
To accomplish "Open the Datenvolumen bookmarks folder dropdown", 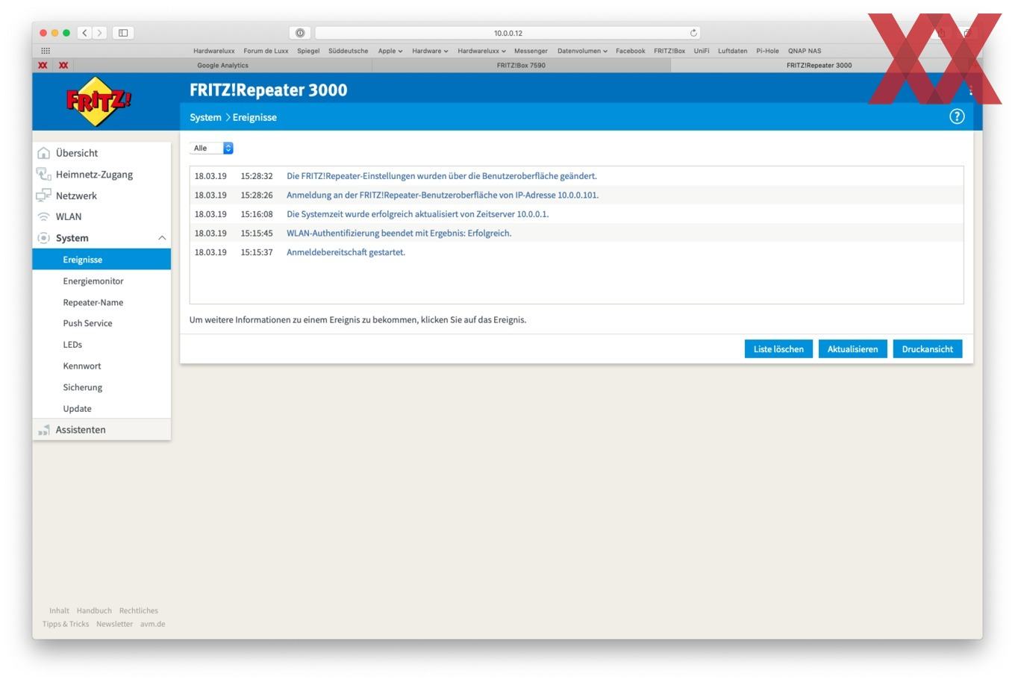I will coord(582,51).
